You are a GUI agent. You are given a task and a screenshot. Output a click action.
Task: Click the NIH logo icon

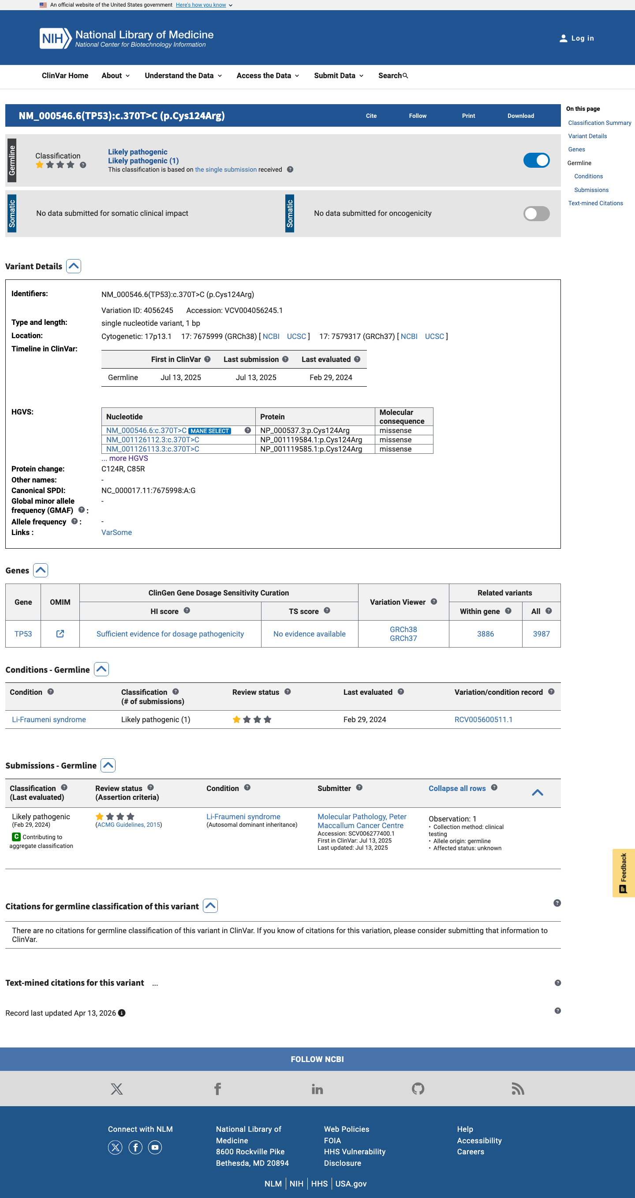coord(55,38)
